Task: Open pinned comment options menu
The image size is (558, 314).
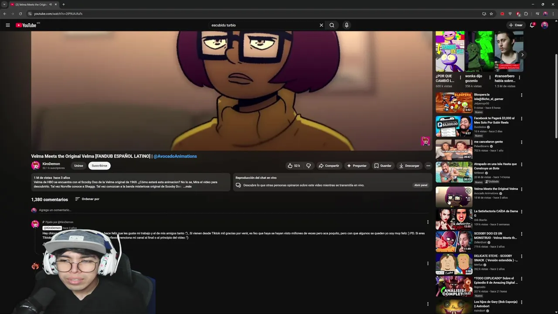Action: pyautogui.click(x=428, y=222)
